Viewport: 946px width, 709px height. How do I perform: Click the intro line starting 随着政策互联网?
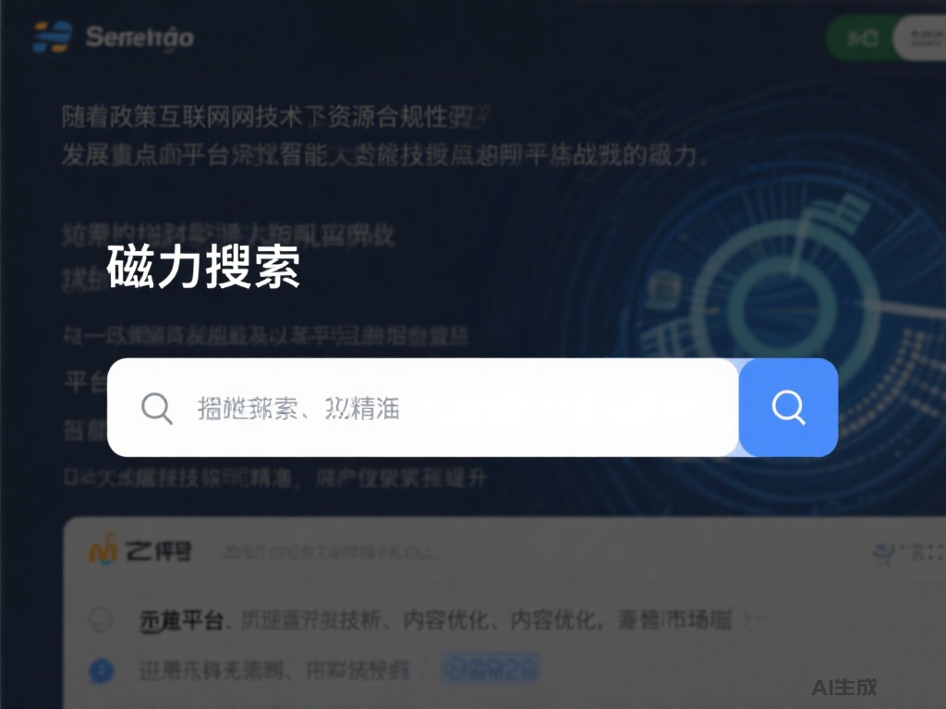(275, 116)
